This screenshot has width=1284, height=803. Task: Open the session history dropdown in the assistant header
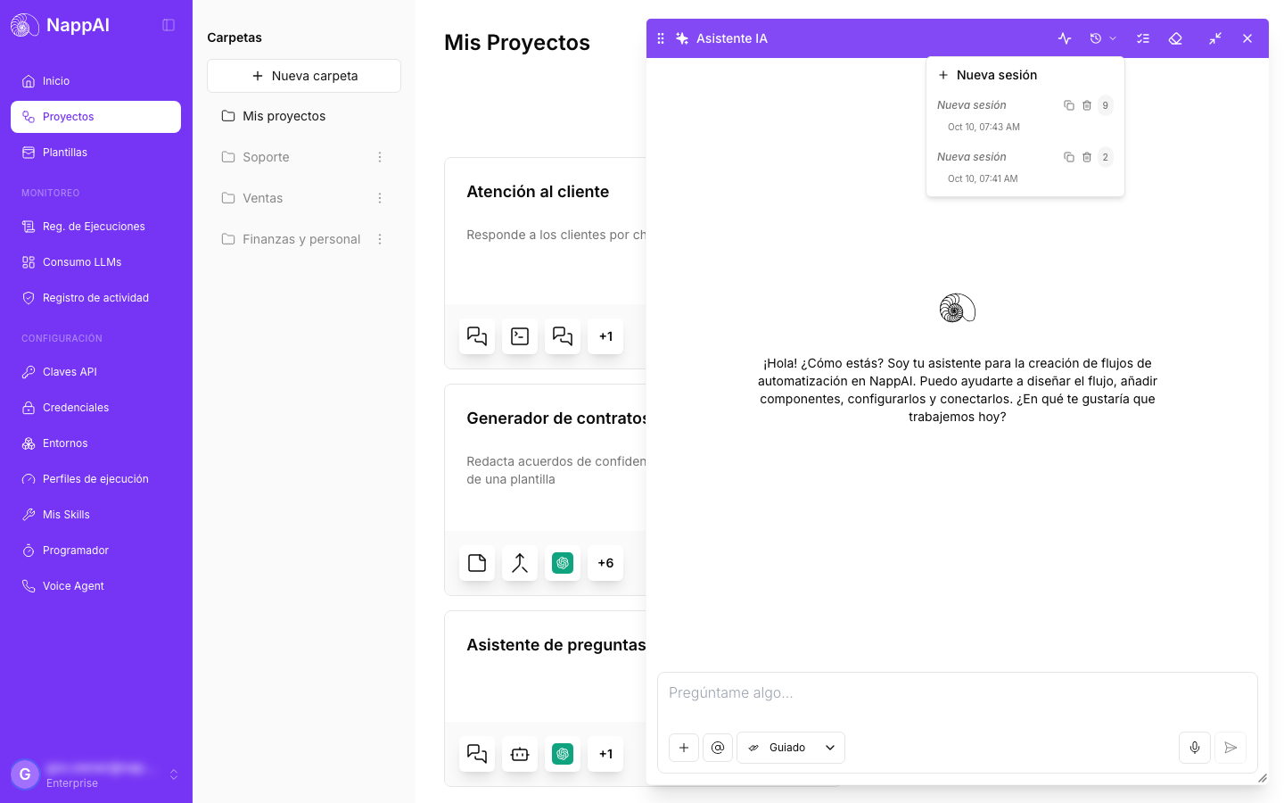coord(1103,38)
